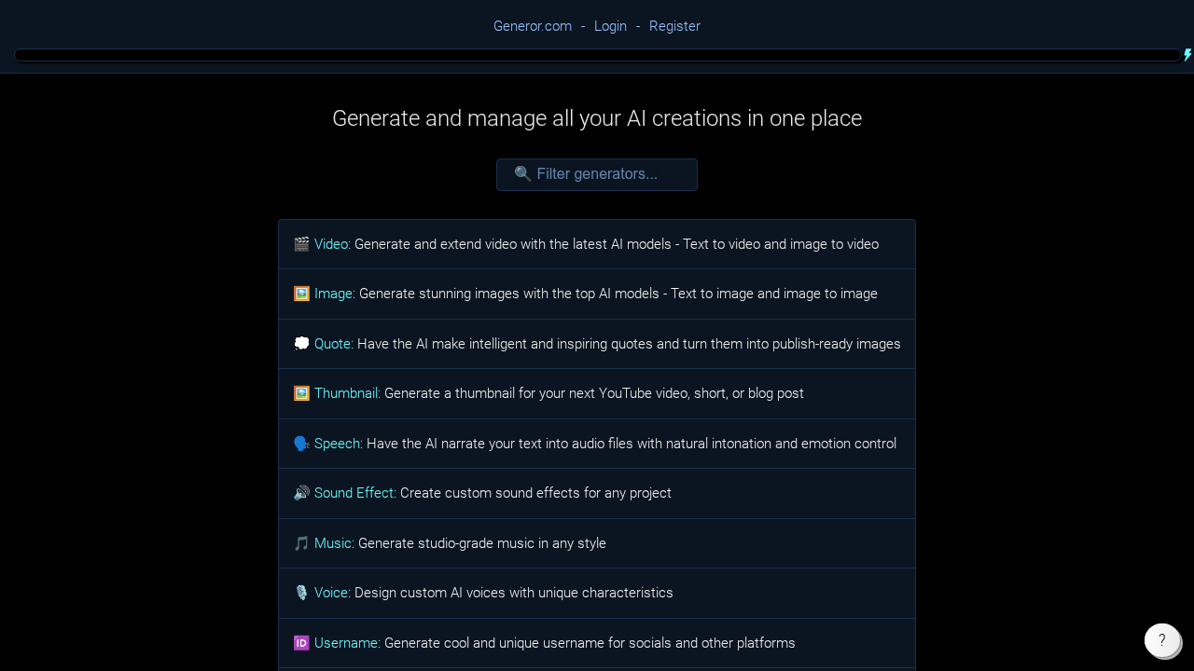Screen dimensions: 1194x671
Task: Select Generor.com in the top navigation
Action: click(533, 26)
